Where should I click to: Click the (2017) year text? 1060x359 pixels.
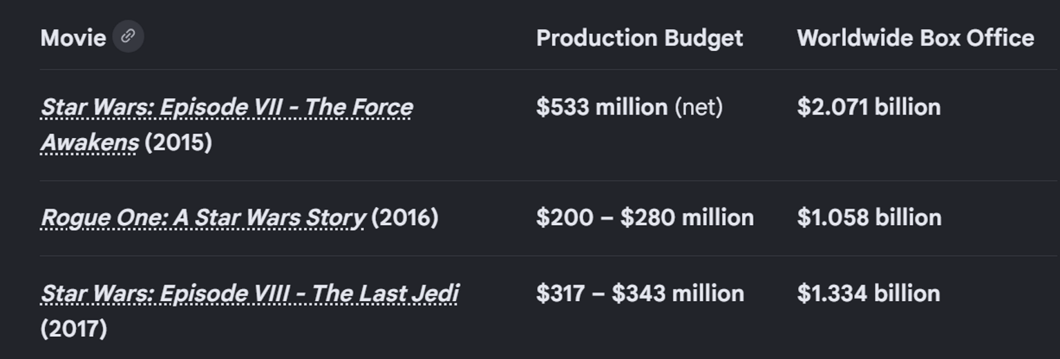[74, 328]
